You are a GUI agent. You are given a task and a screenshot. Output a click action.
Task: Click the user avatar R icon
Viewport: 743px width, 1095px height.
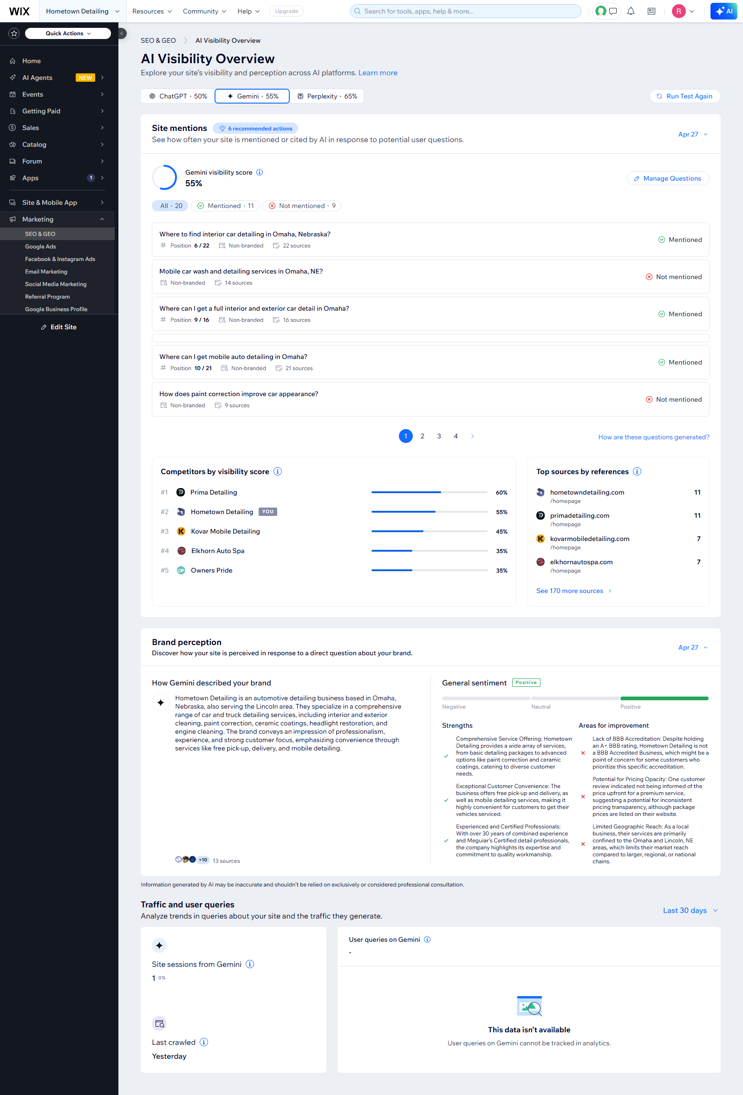point(678,11)
